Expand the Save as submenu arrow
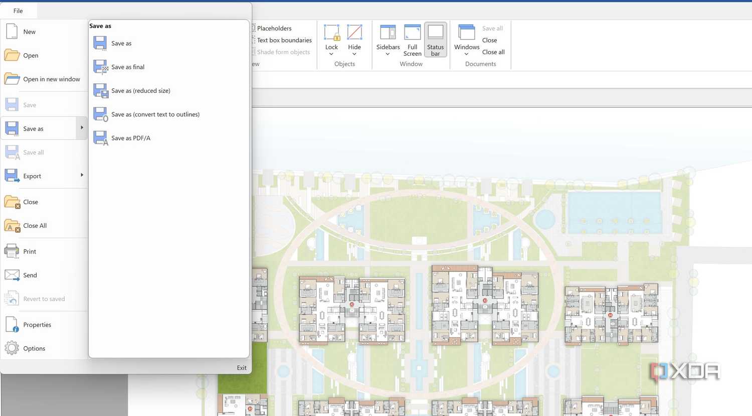 pos(82,127)
